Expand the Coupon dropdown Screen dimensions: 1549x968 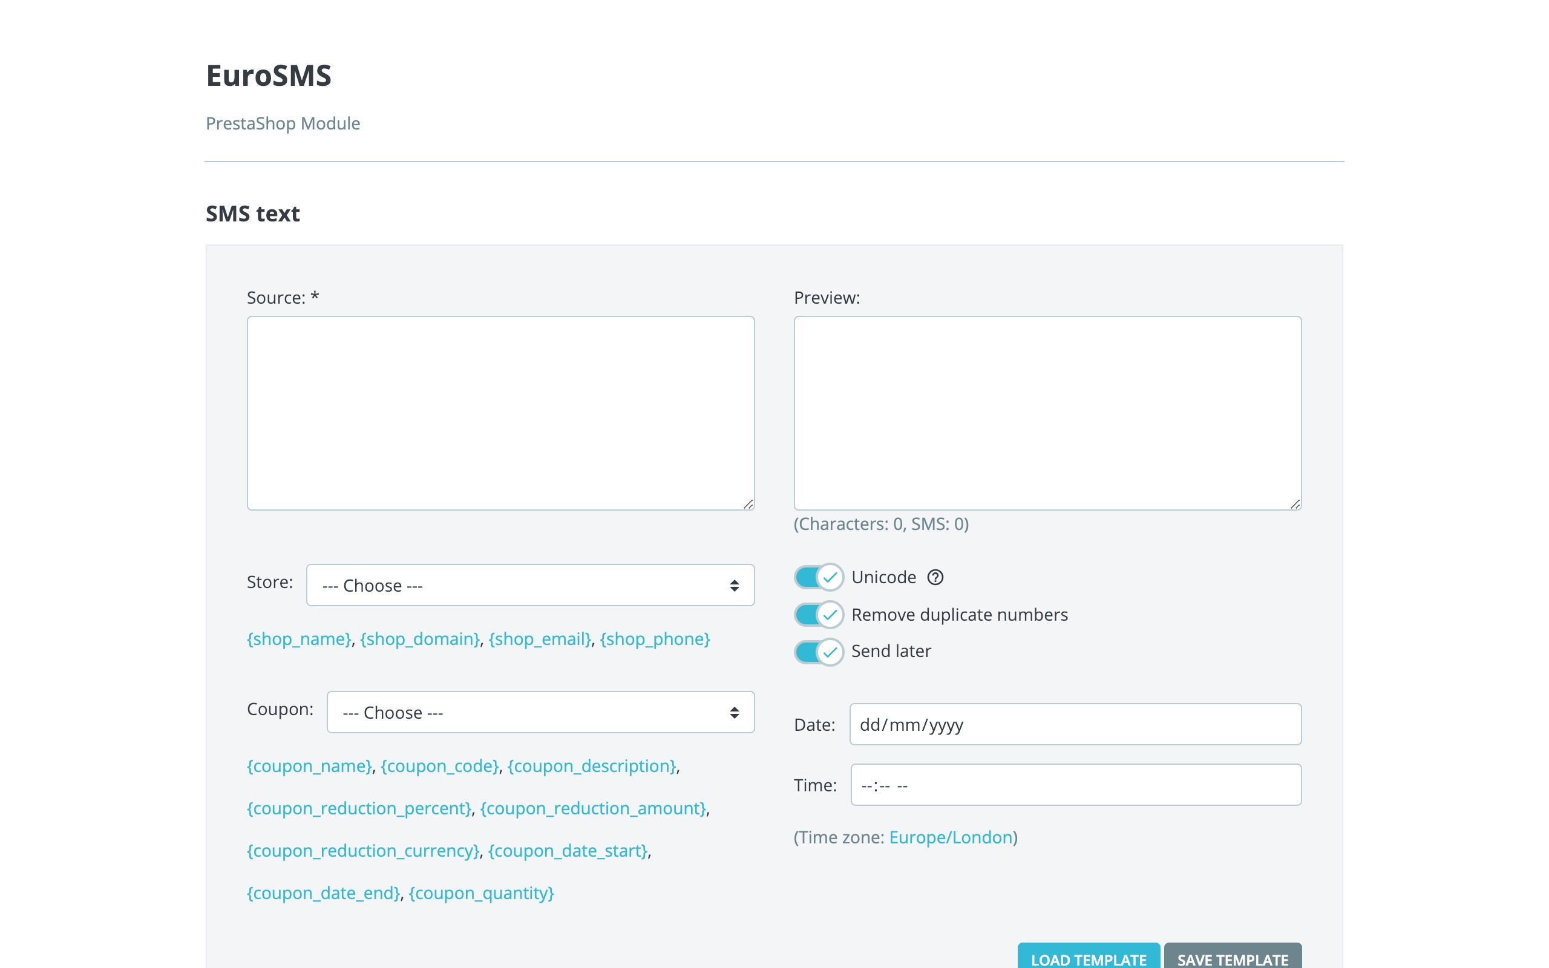click(540, 712)
